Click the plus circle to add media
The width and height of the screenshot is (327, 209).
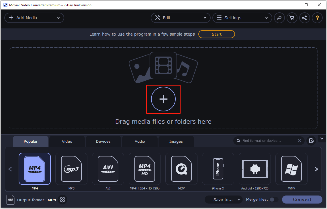pyautogui.click(x=163, y=99)
